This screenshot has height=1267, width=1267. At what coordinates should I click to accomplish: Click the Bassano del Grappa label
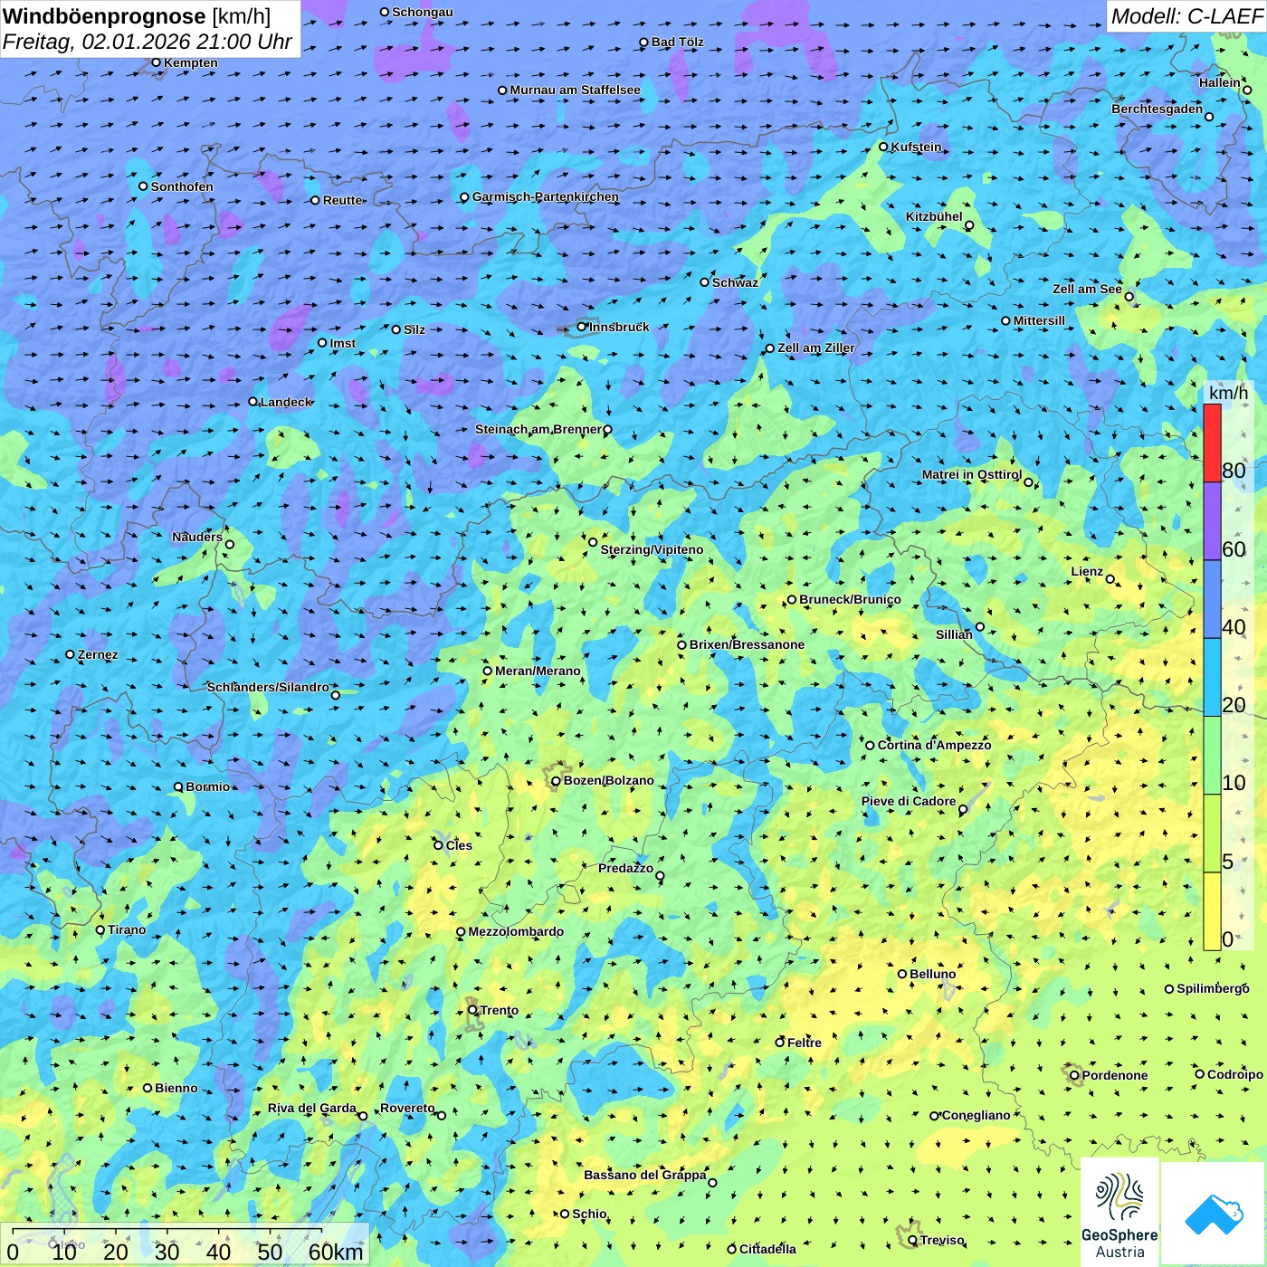pos(645,1175)
